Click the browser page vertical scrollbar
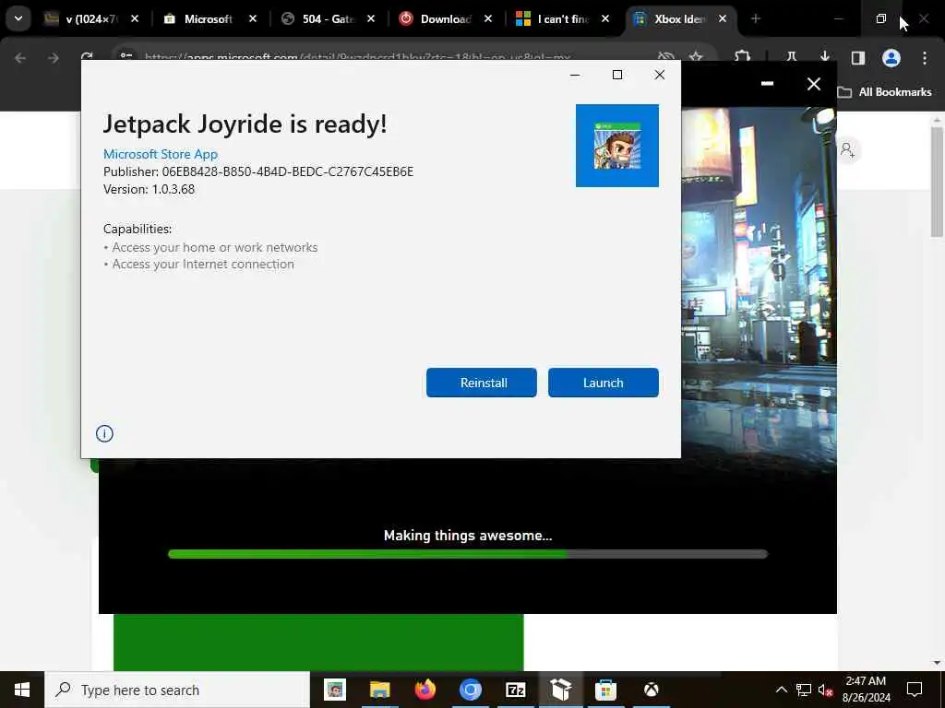Screen dimensions: 945x708 click(x=937, y=183)
